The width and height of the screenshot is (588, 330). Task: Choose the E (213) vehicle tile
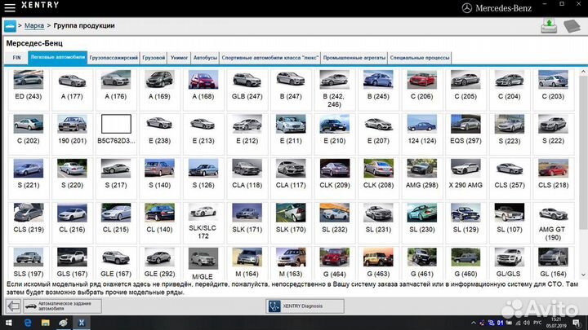tap(203, 134)
